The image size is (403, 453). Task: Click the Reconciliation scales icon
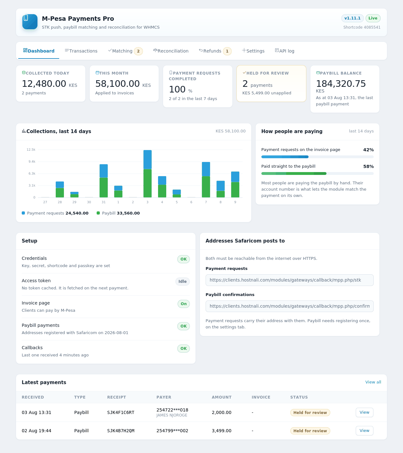[x=155, y=50]
